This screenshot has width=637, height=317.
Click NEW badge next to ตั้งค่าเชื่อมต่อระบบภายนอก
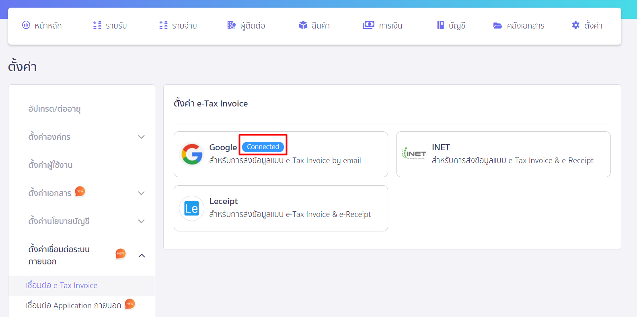pos(121,254)
